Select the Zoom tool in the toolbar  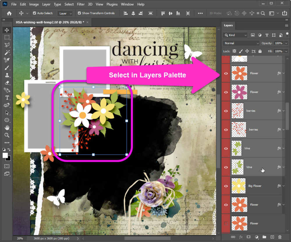pos(7,135)
